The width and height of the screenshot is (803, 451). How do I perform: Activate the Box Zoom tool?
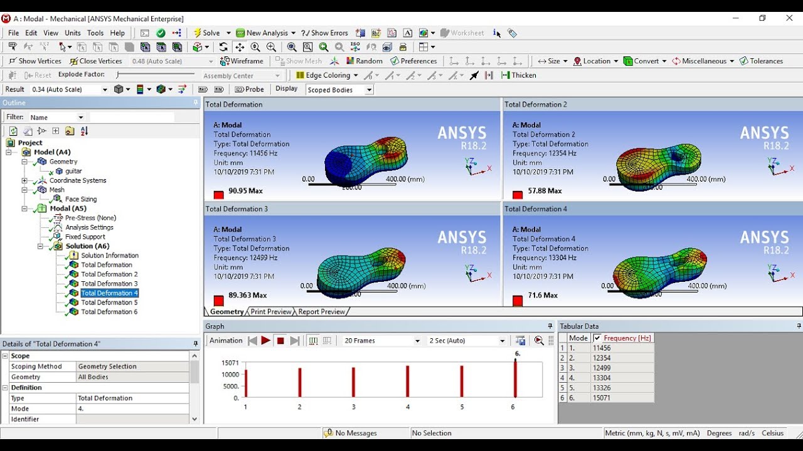(x=271, y=47)
